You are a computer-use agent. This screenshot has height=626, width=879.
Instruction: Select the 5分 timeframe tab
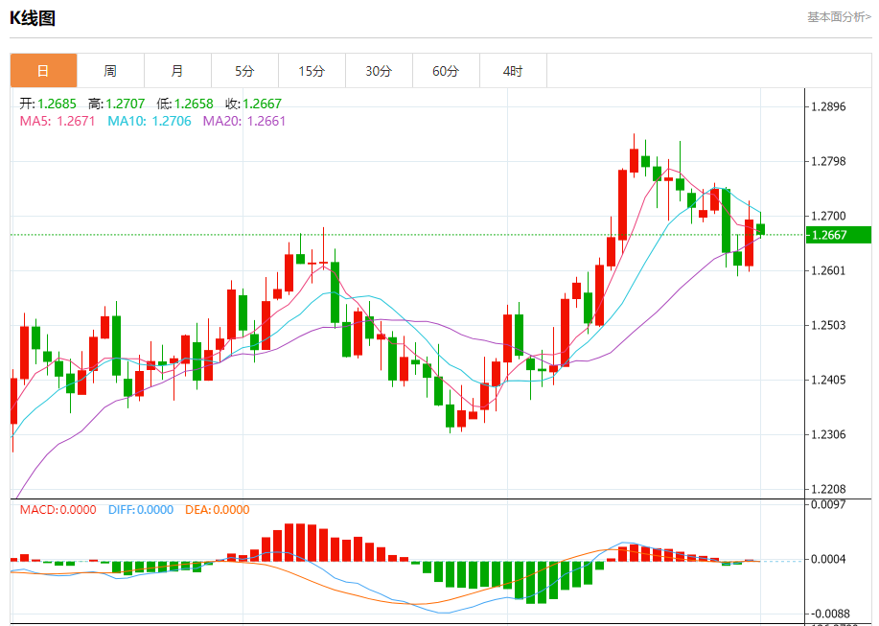[245, 71]
